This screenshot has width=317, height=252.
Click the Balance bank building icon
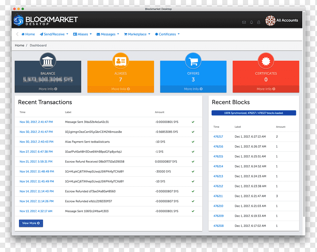pyautogui.click(x=48, y=61)
